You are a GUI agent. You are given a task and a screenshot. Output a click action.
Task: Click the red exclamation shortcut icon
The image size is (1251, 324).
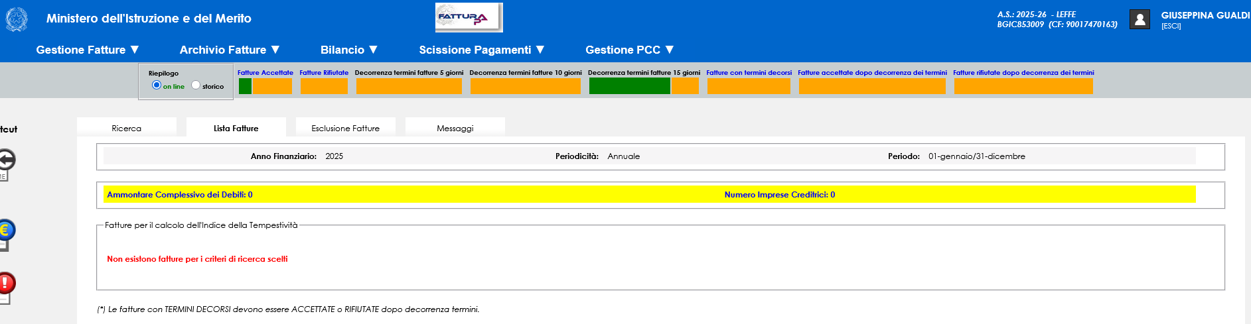tap(6, 284)
